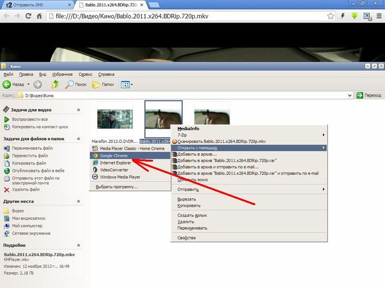Open Мой компьютер link
This screenshot has height=288, width=385.
point(27,226)
